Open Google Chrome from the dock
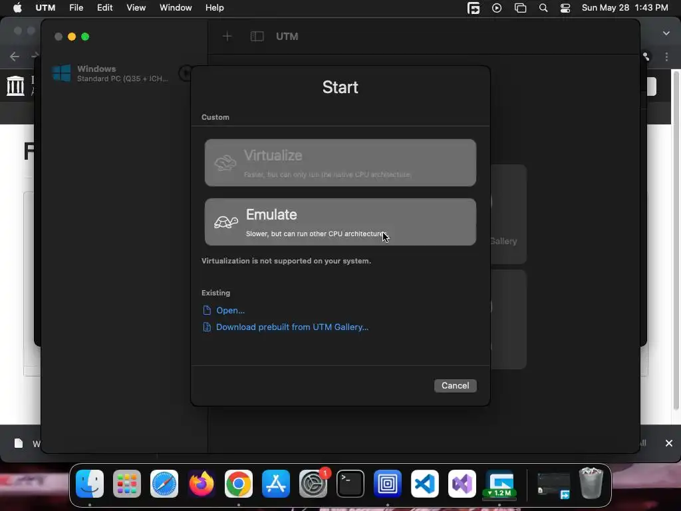The image size is (681, 511). click(x=239, y=484)
